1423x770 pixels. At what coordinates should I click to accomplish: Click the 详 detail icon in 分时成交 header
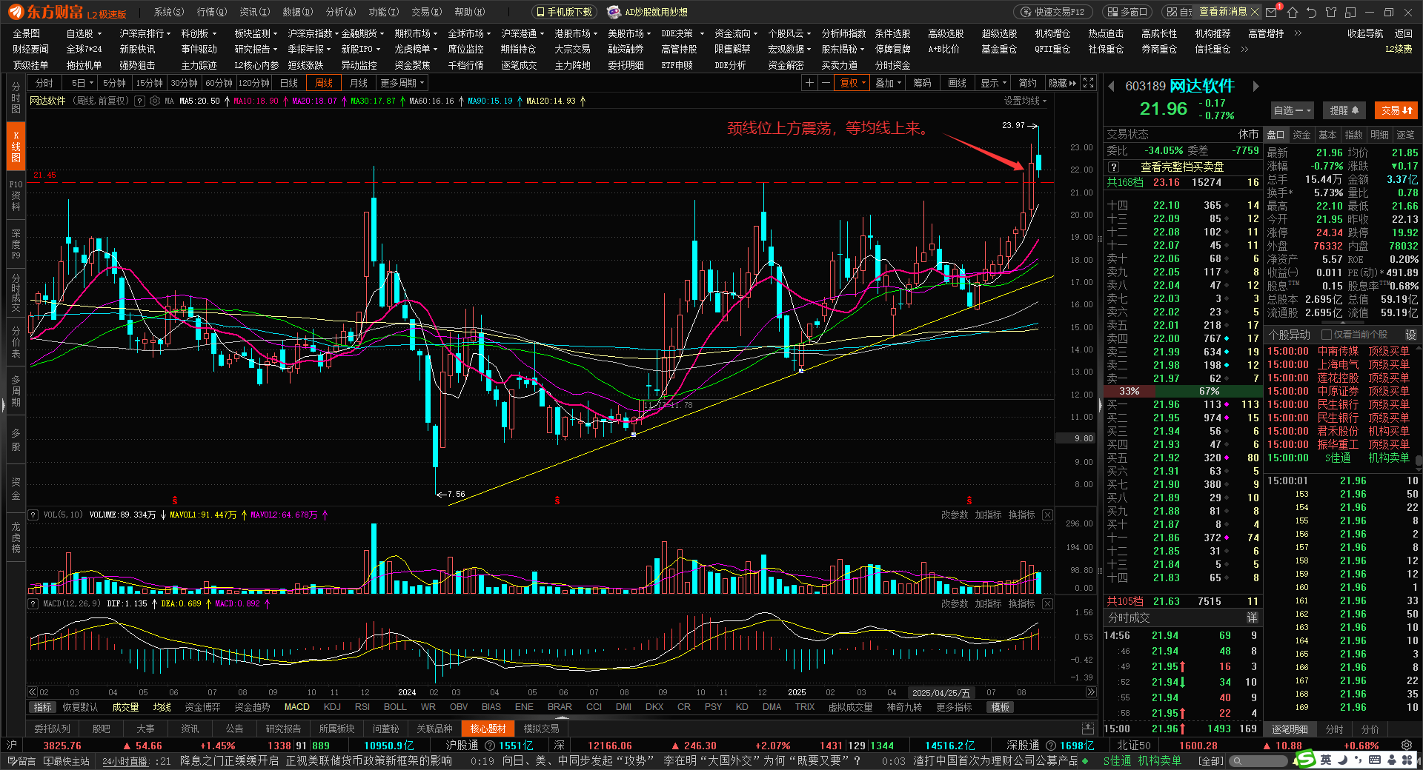(x=1252, y=617)
